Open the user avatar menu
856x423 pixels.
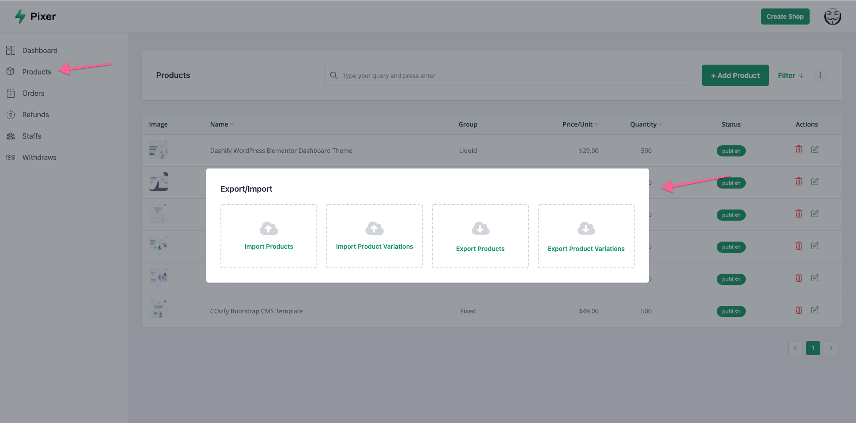[832, 16]
